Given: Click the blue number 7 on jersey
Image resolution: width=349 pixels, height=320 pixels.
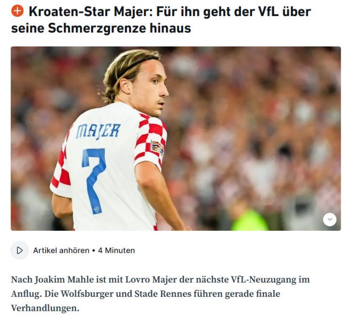Looking at the screenshot, I should coord(94,180).
